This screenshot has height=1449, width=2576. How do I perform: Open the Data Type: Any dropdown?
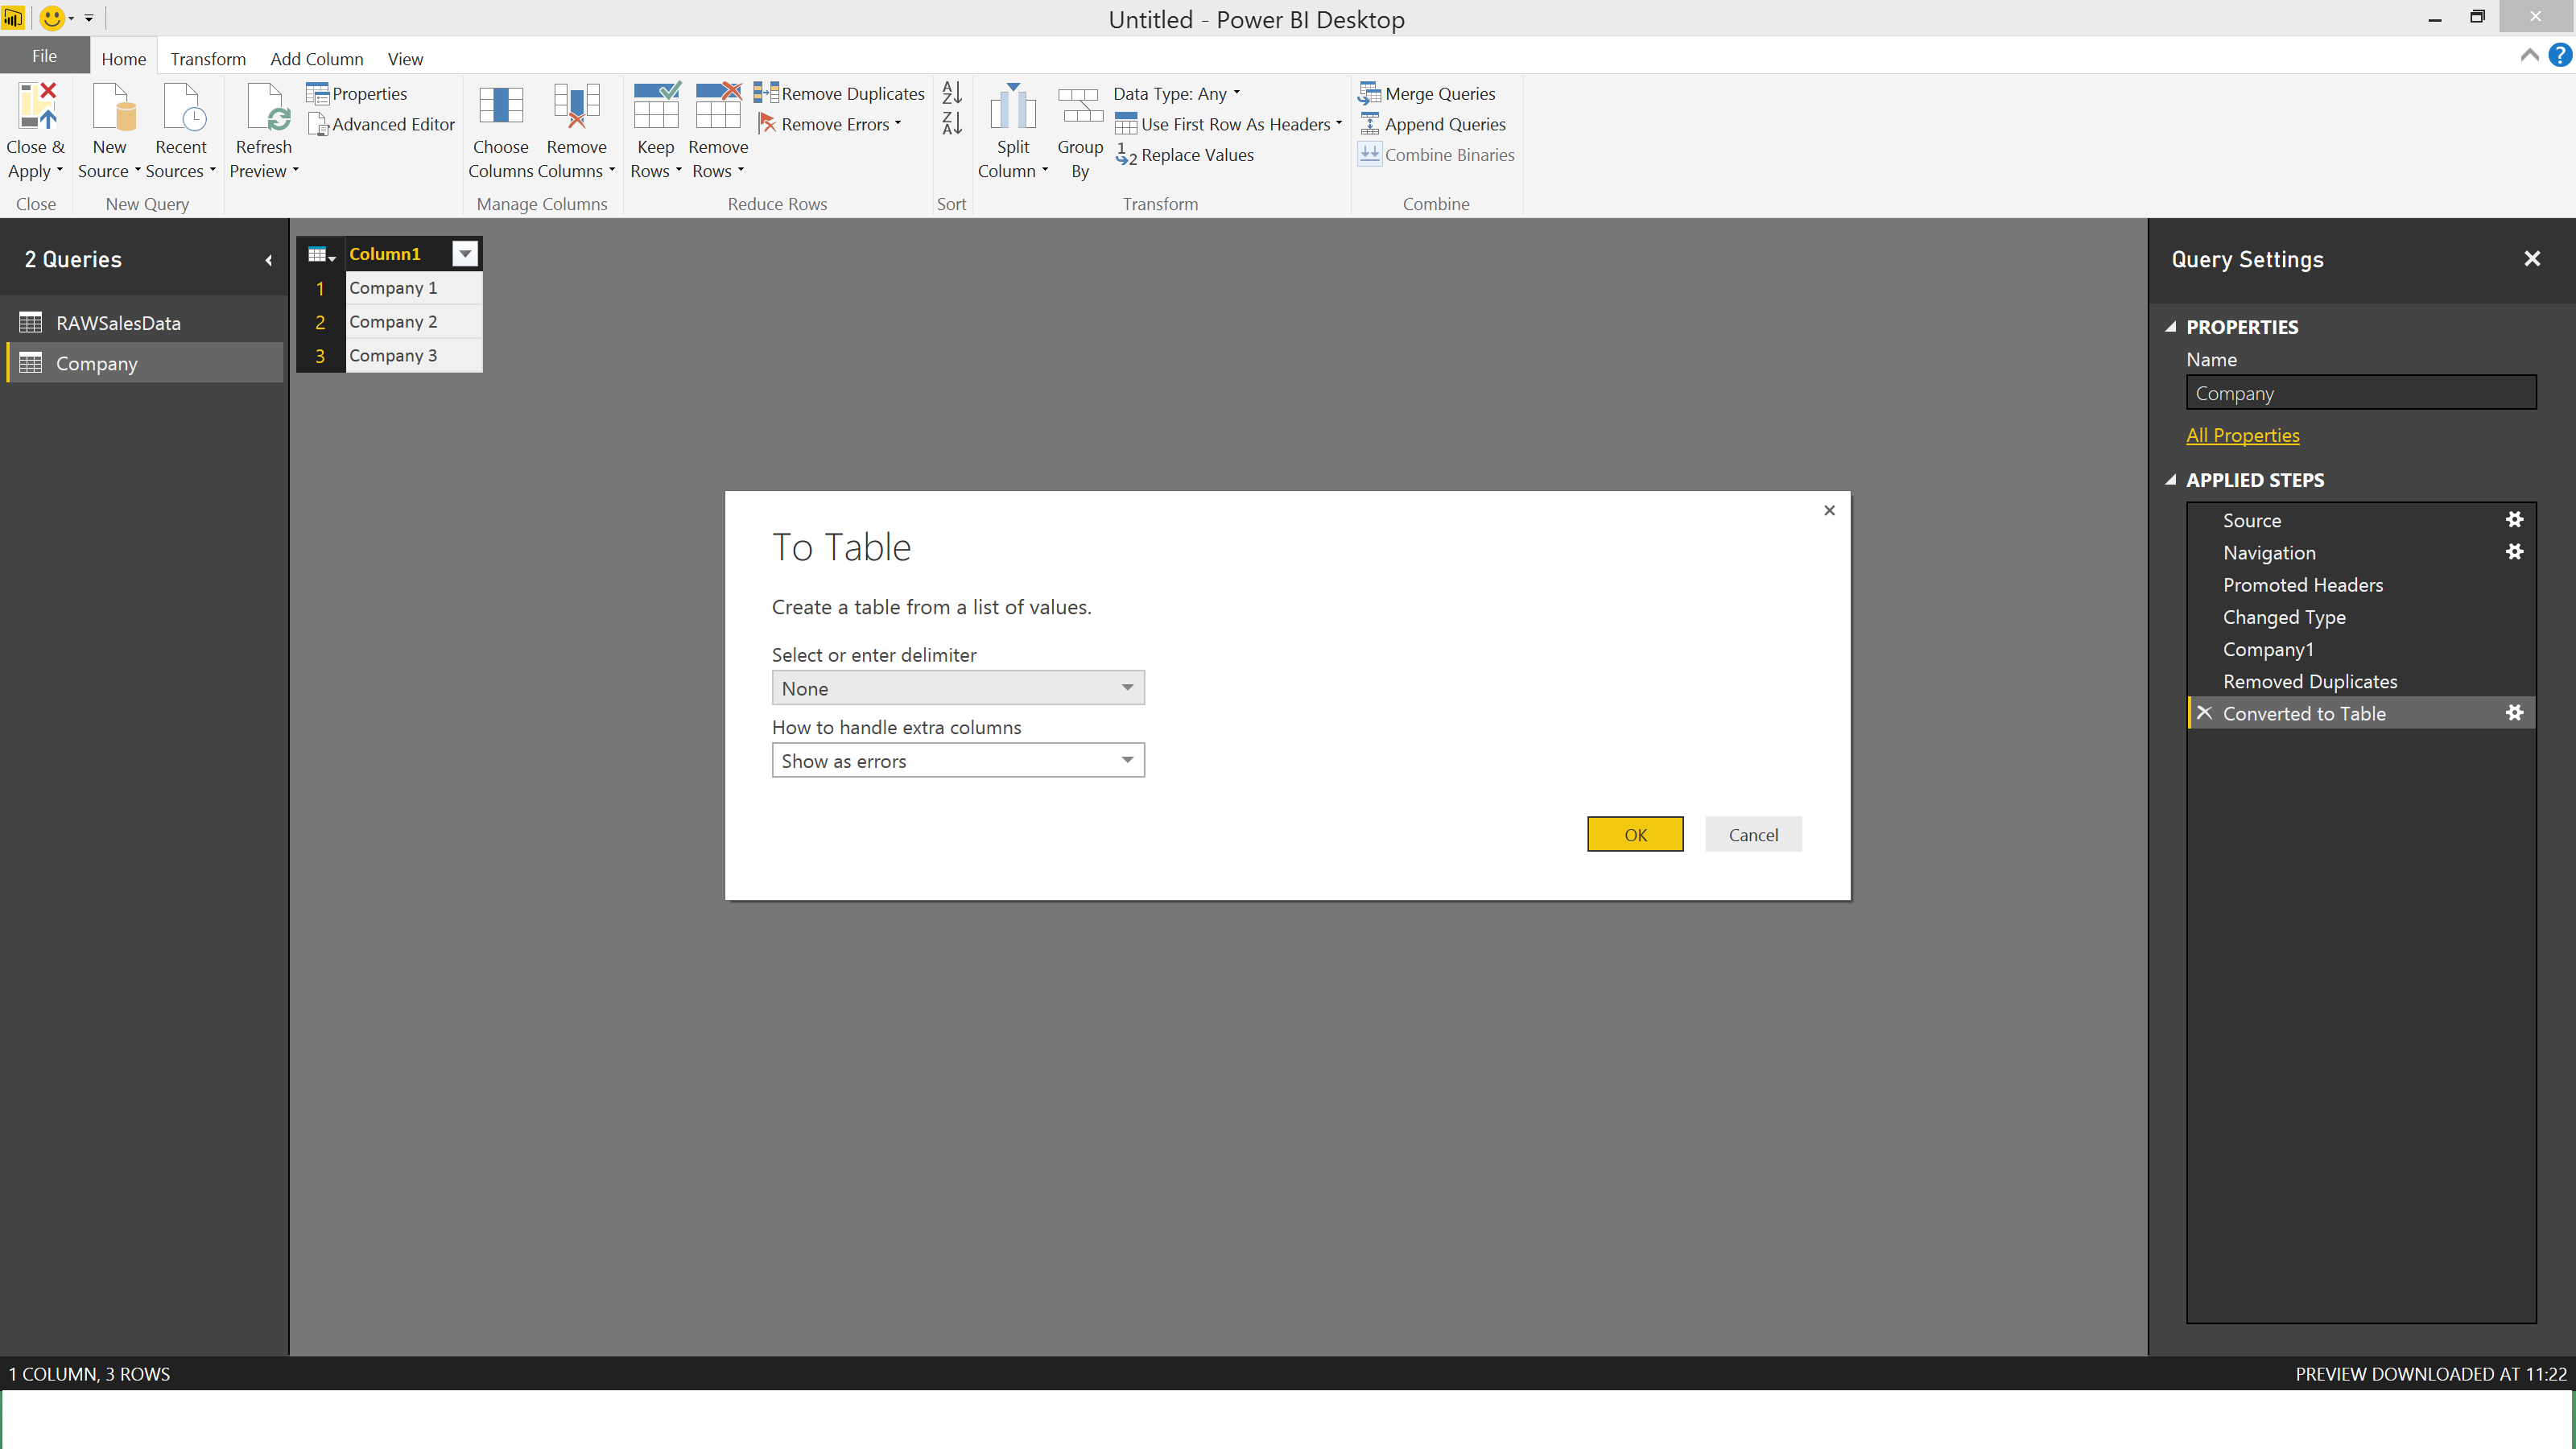coord(1176,93)
